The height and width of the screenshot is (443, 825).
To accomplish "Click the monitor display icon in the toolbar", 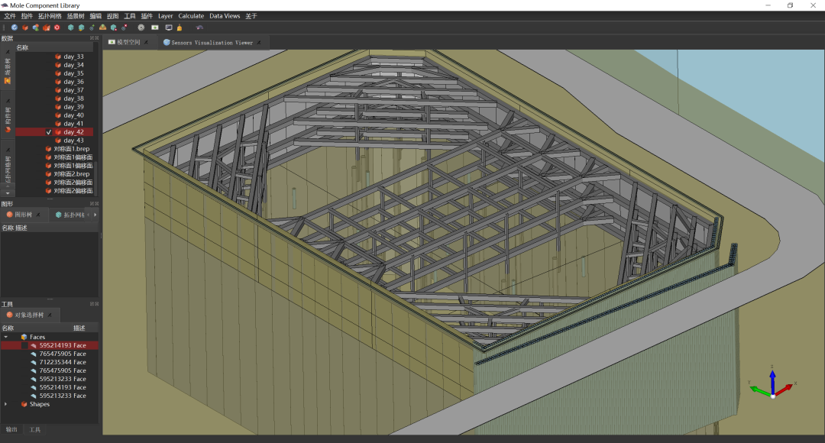I will click(x=168, y=27).
